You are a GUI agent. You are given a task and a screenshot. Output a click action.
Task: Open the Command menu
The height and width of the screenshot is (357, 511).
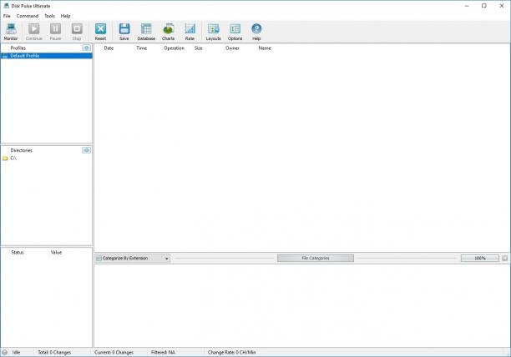click(28, 16)
